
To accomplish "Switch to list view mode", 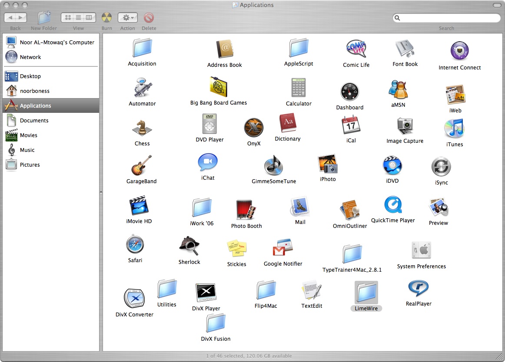I will [x=78, y=17].
